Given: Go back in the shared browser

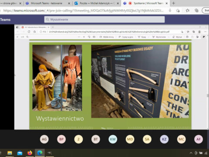Looking at the screenshot, I should click(x=18, y=31).
